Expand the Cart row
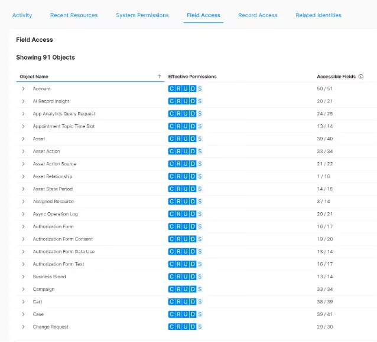Screen dimensions: 377x342 tap(23, 302)
